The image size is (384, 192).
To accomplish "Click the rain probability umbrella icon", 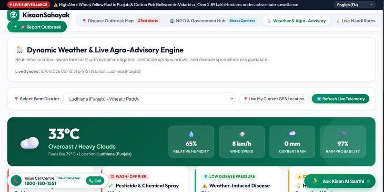I will click(343, 134).
